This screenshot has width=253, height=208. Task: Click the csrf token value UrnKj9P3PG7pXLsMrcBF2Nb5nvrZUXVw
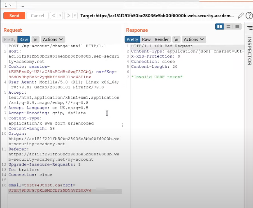tap(50, 190)
